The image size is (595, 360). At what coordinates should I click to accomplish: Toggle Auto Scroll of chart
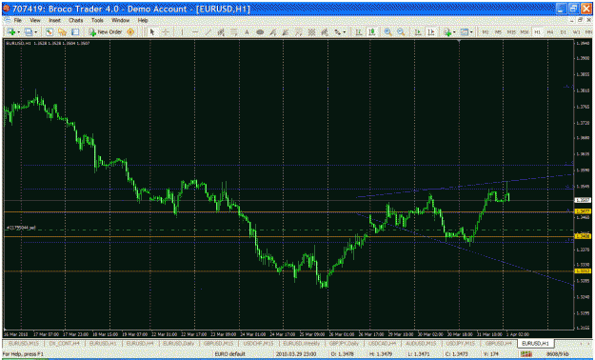[x=418, y=32]
